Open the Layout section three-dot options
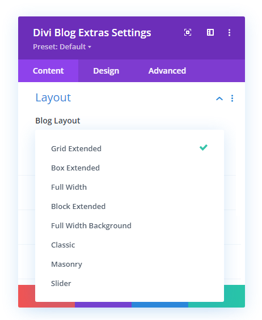 (x=232, y=99)
